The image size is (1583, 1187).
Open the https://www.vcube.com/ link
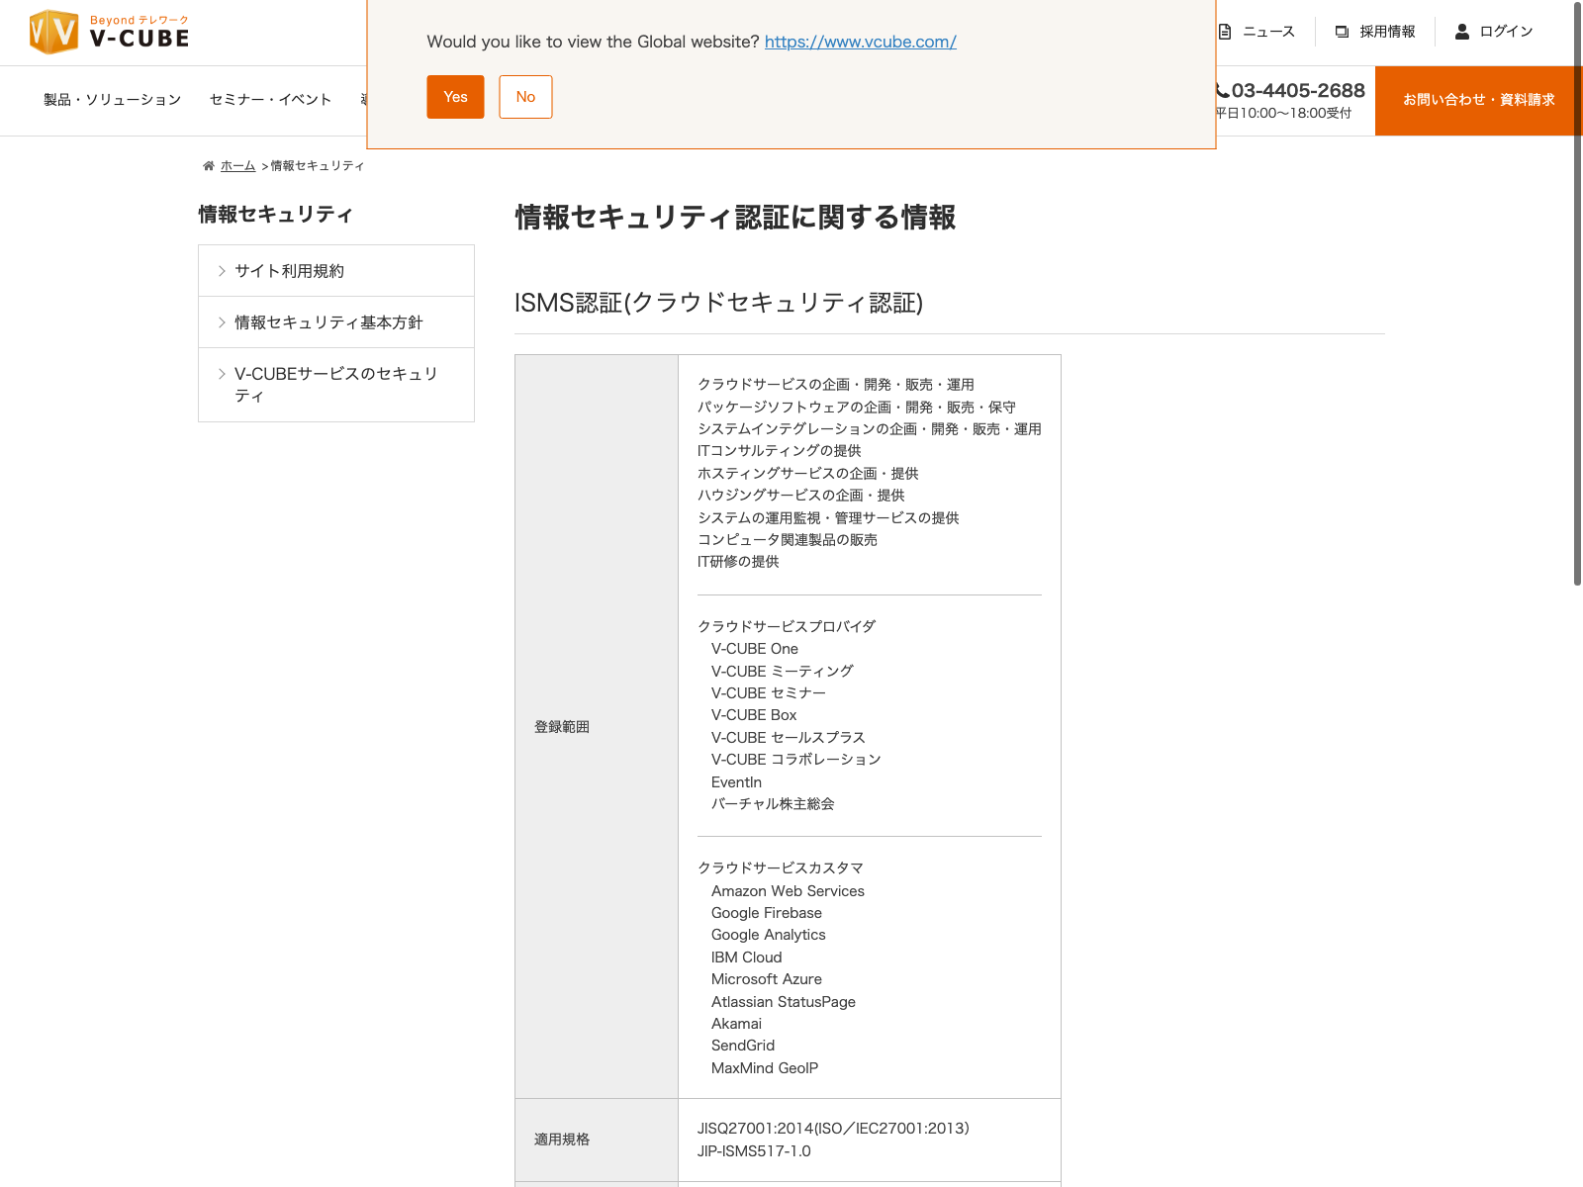coord(860,42)
